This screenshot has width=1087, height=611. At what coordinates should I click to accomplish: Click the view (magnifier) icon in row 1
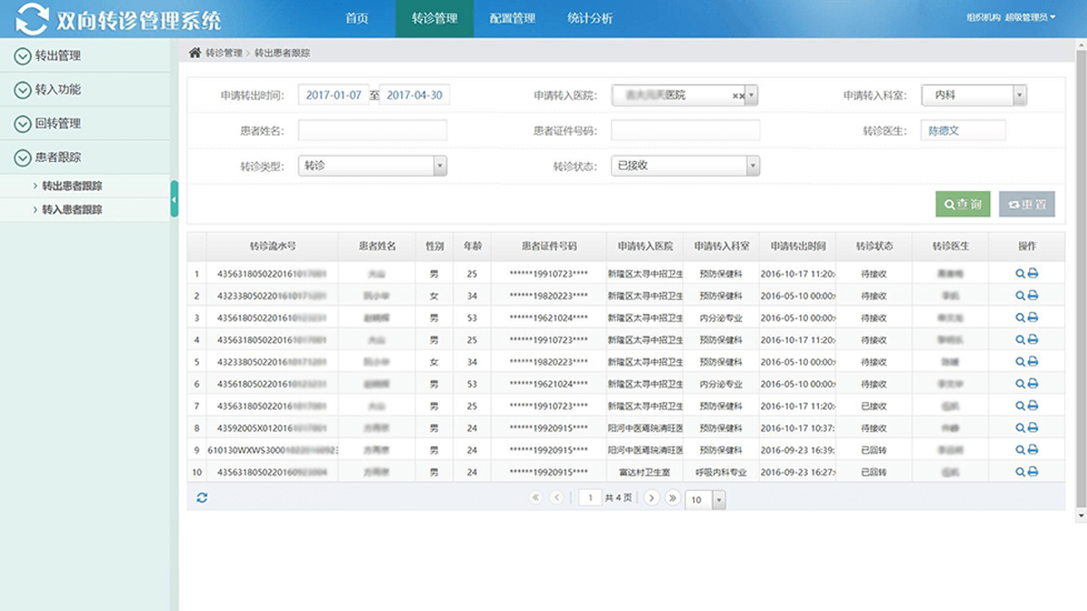click(x=1020, y=273)
